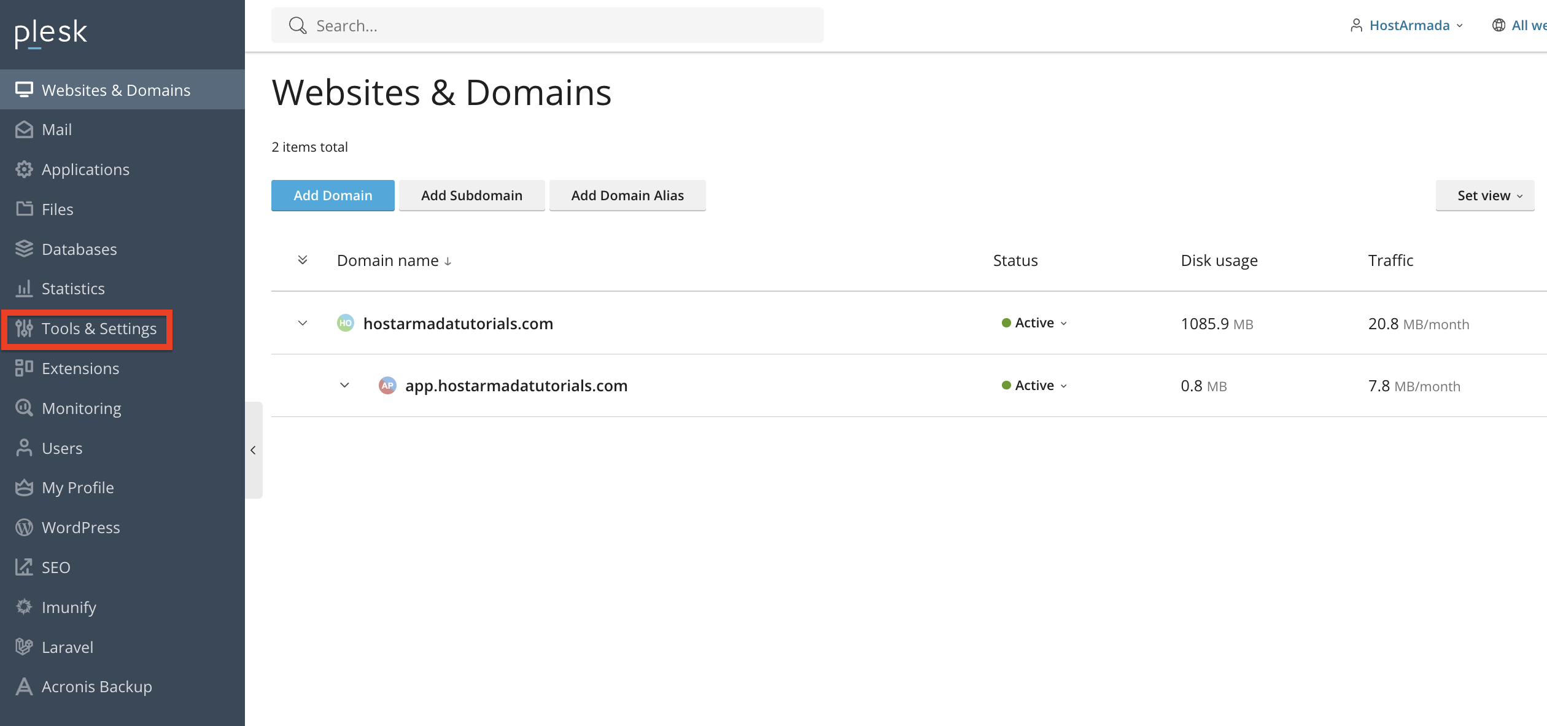Open the Databases section
The image size is (1547, 726).
point(122,249)
